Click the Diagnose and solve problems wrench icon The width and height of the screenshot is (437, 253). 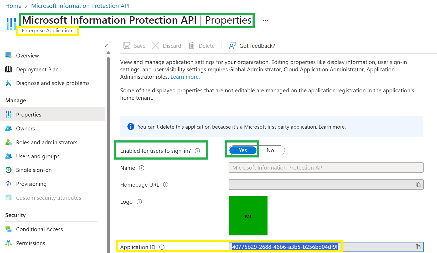tap(8, 83)
